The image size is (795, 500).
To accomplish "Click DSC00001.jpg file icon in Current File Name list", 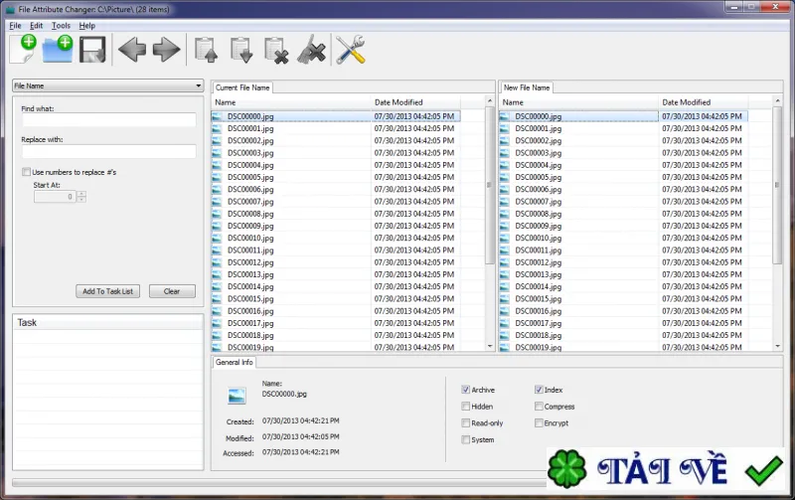I will click(x=217, y=129).
